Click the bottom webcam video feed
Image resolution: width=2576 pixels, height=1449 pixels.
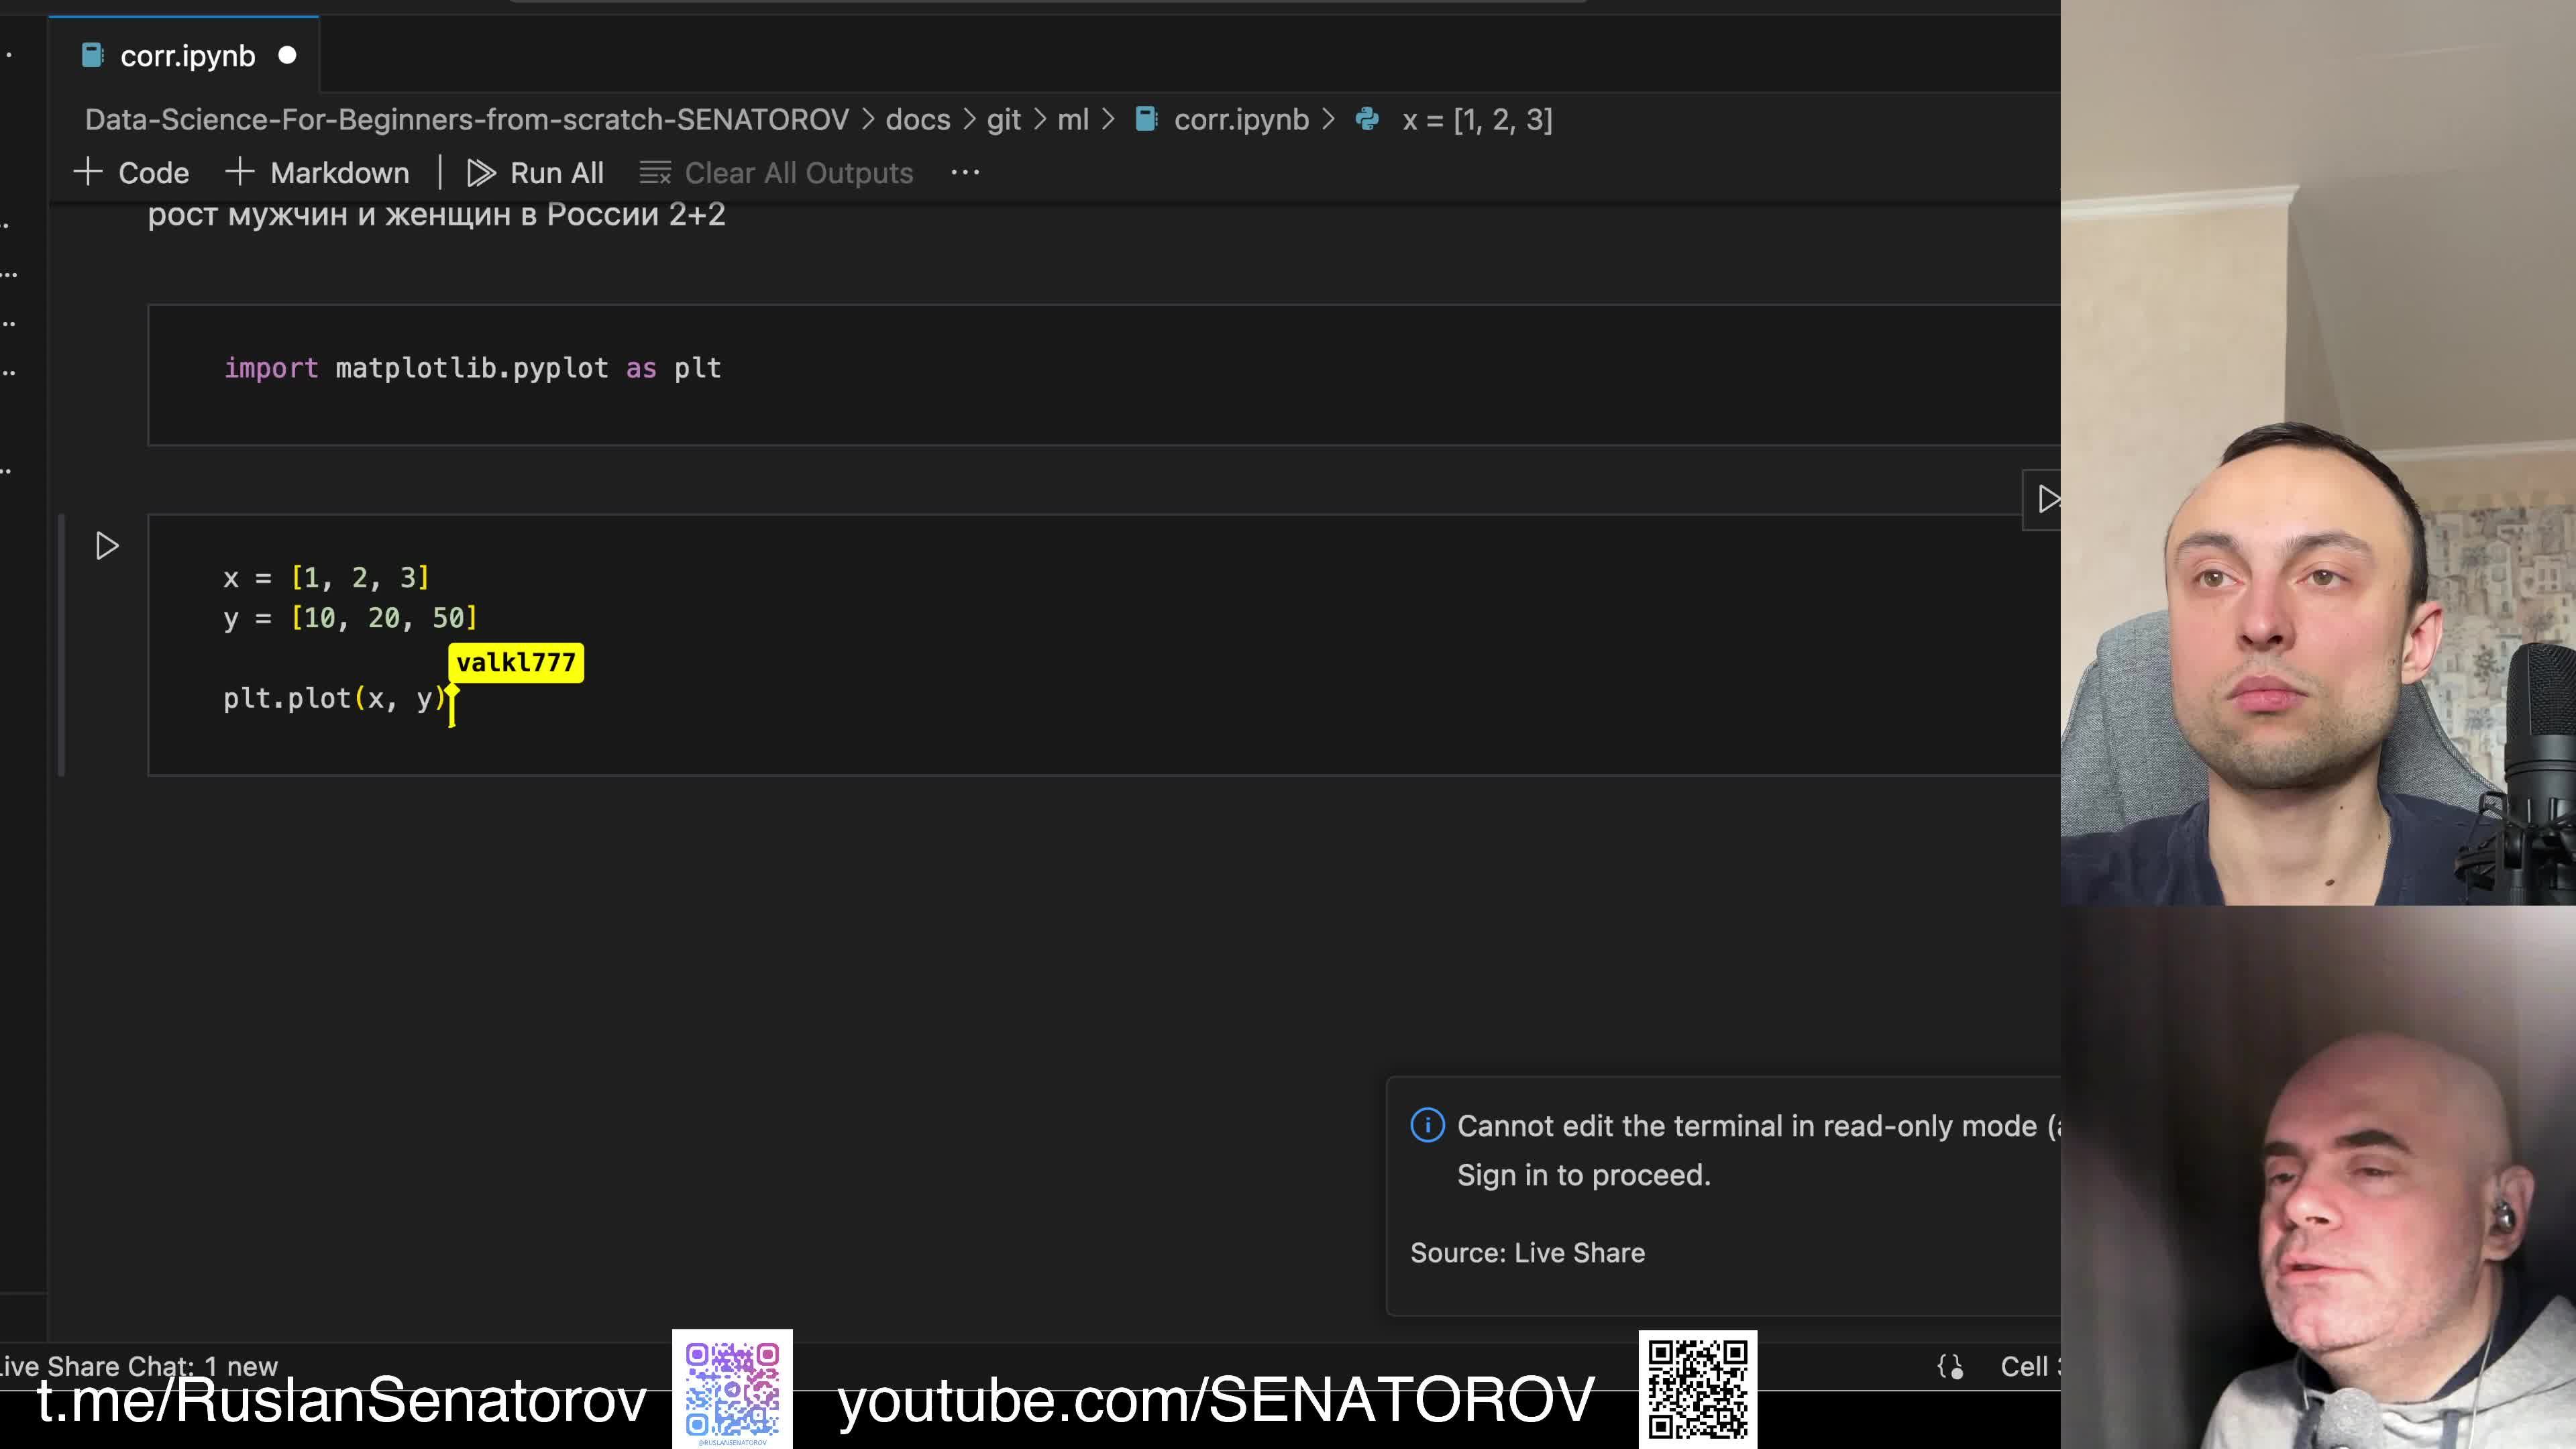(x=2318, y=1177)
